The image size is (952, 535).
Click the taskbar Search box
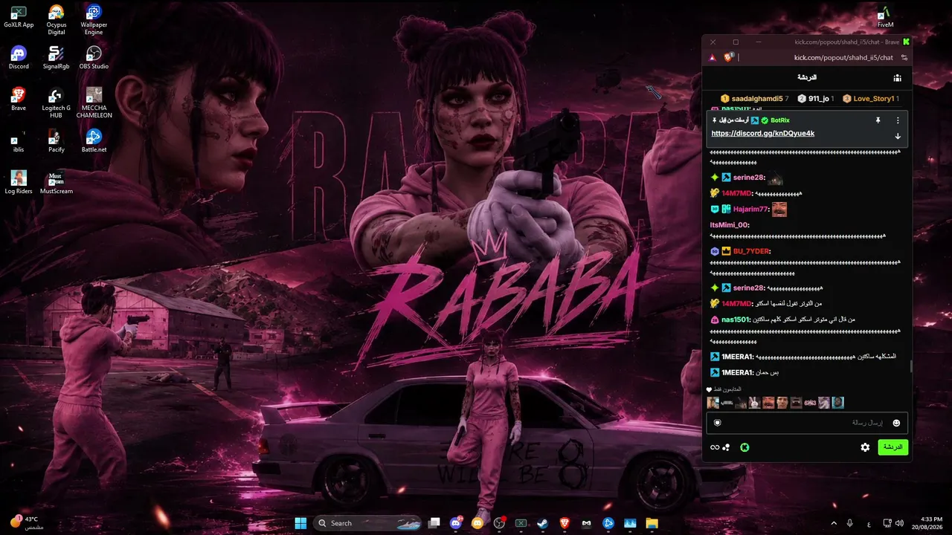(x=368, y=523)
